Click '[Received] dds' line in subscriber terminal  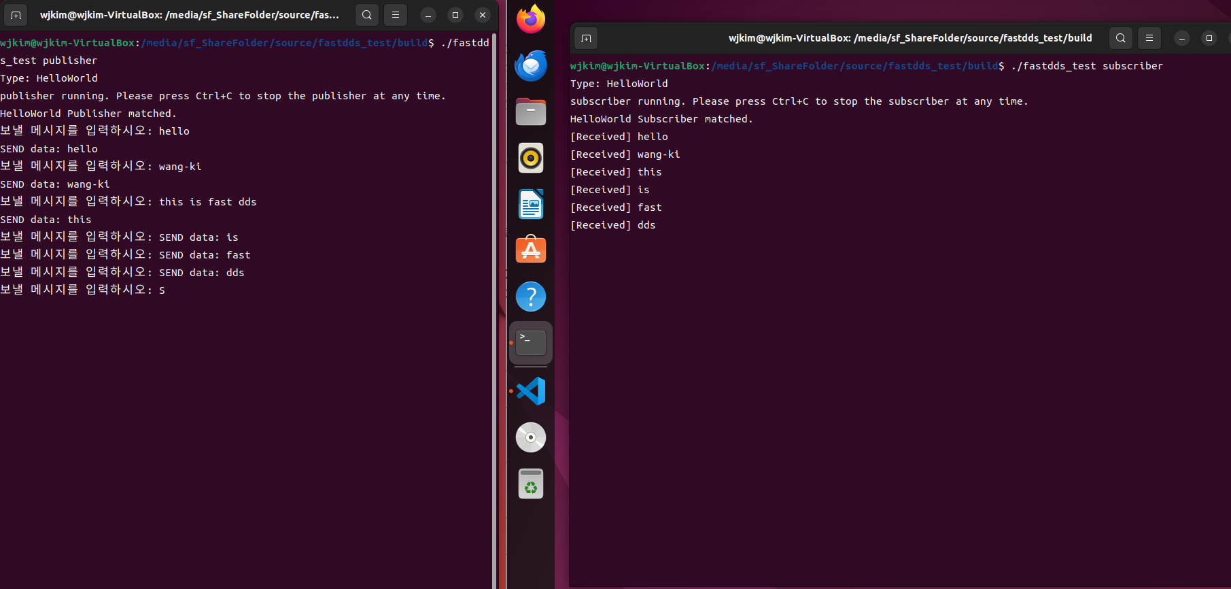click(x=613, y=225)
